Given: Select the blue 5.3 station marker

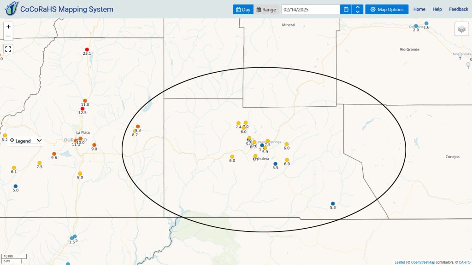Looking at the screenshot, I should click(x=333, y=204).
